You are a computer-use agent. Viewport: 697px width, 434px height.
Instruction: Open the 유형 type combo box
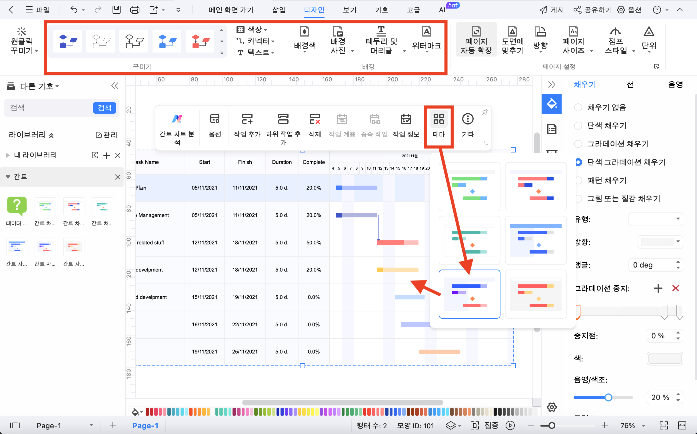(655, 219)
